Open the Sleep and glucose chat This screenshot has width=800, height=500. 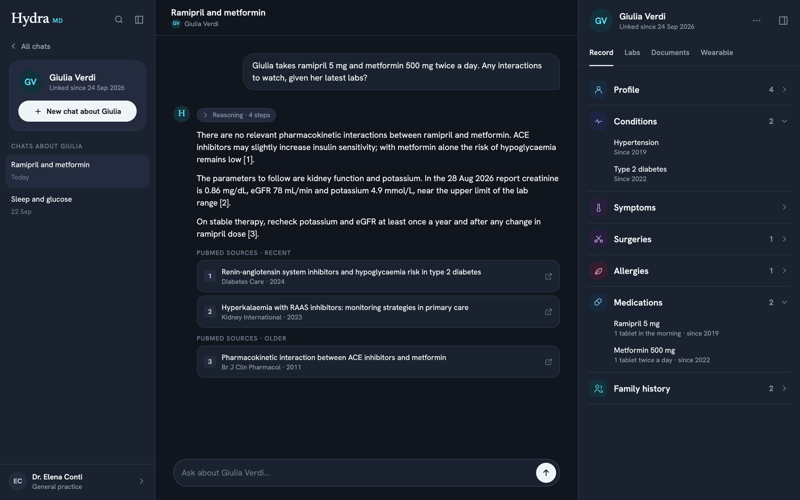coord(77,205)
